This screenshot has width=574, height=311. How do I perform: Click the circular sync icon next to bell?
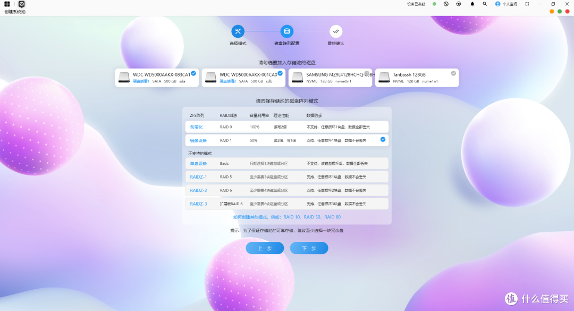coord(459,4)
